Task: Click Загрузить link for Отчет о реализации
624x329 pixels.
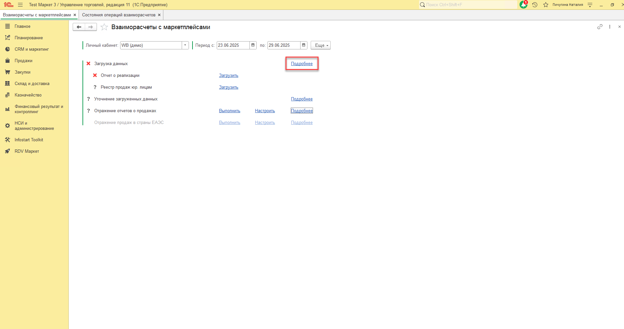Action: 229,76
